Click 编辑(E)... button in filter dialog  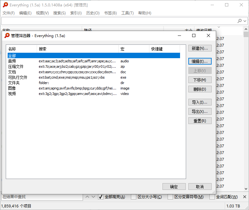coord(200,61)
